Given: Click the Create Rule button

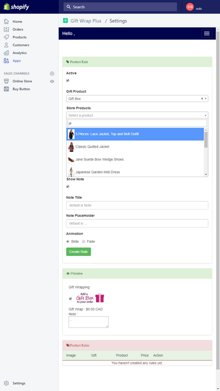Looking at the screenshot, I should click(79, 251).
